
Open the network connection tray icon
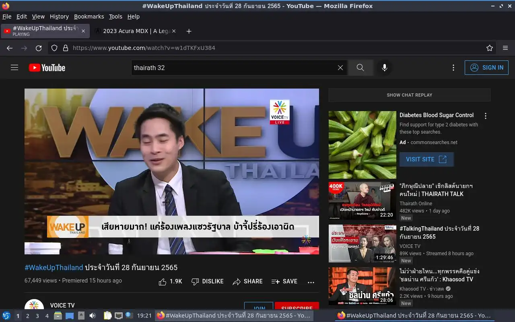[118, 316]
